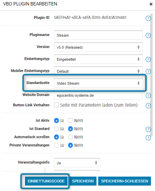The width and height of the screenshot is (155, 191).
Task: Open the Einbettungstyp dropdown showing Eingebettet
Action: point(98,59)
